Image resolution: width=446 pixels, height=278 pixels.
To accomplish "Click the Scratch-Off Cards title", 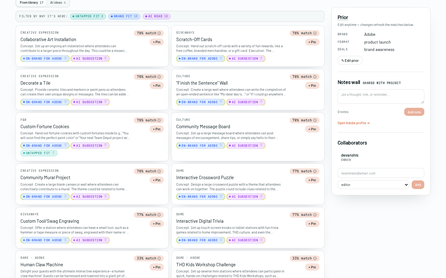I will point(194,40).
